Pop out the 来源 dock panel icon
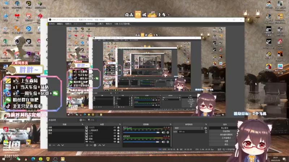 [x=120, y=124]
